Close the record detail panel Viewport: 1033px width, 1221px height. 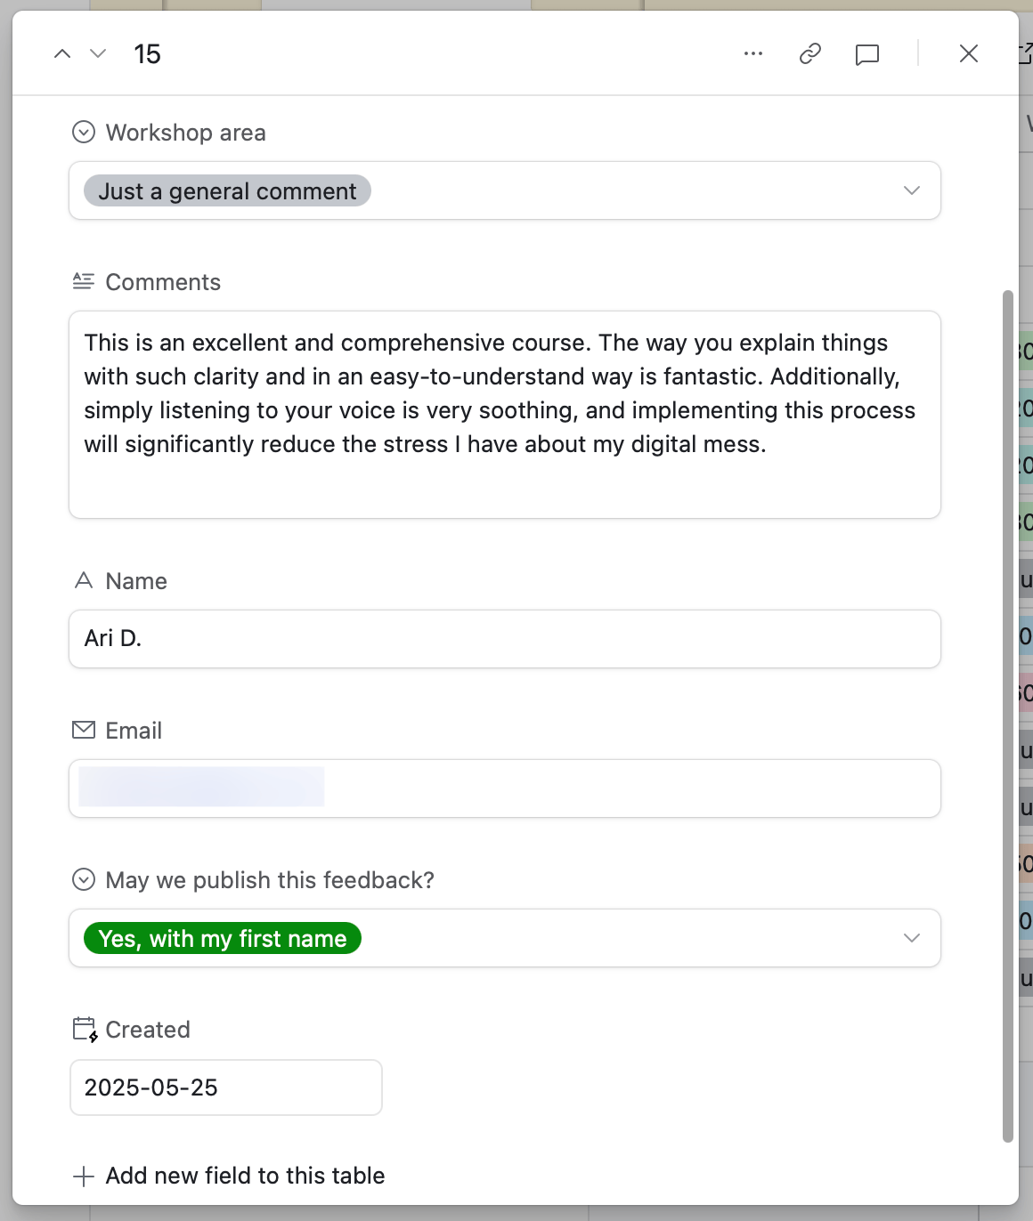pos(969,54)
